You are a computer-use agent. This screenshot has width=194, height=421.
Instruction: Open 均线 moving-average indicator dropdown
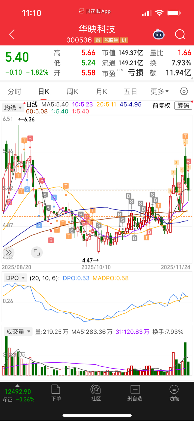point(13,108)
